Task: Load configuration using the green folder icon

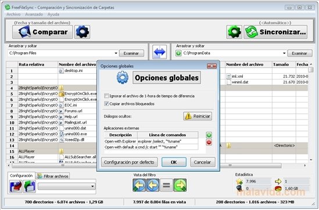Action: (29, 186)
